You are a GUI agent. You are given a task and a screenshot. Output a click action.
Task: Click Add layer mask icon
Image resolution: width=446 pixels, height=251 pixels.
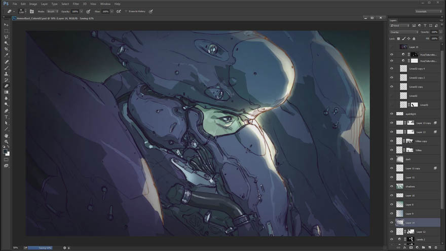click(411, 247)
